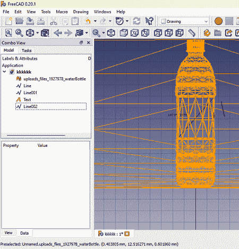
Task: Click the orange record macro circle
Action: (x=218, y=21)
